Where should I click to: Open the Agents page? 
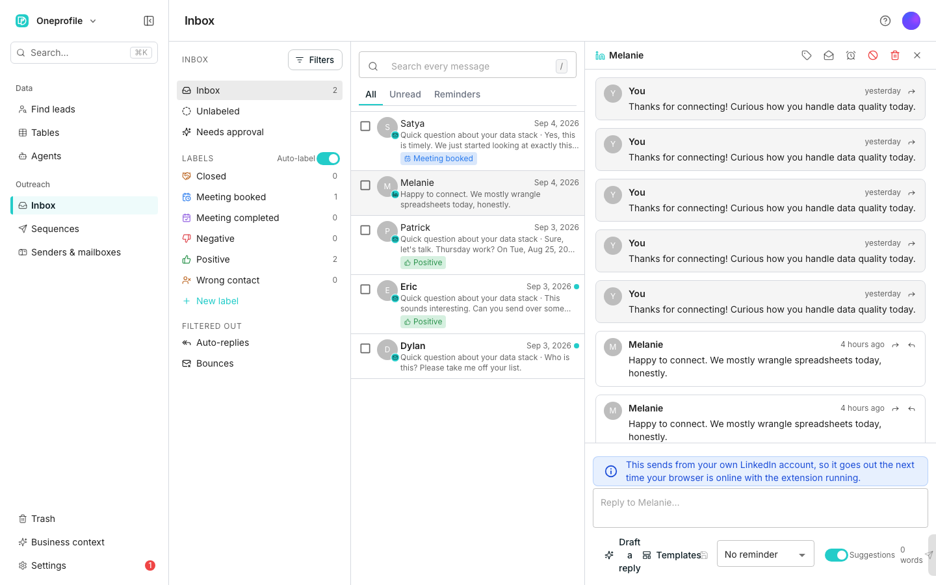(x=84, y=156)
